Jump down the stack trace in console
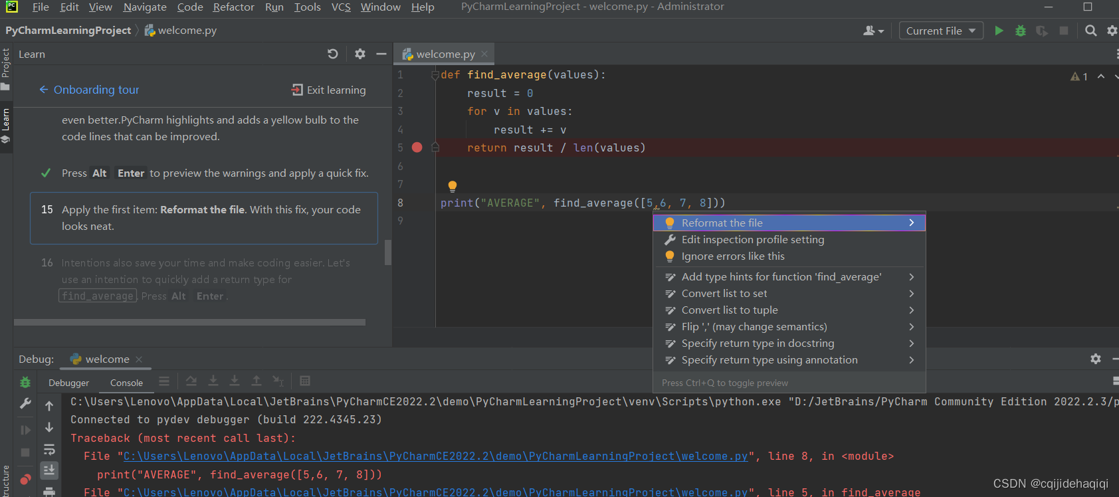1119x497 pixels. (x=49, y=427)
